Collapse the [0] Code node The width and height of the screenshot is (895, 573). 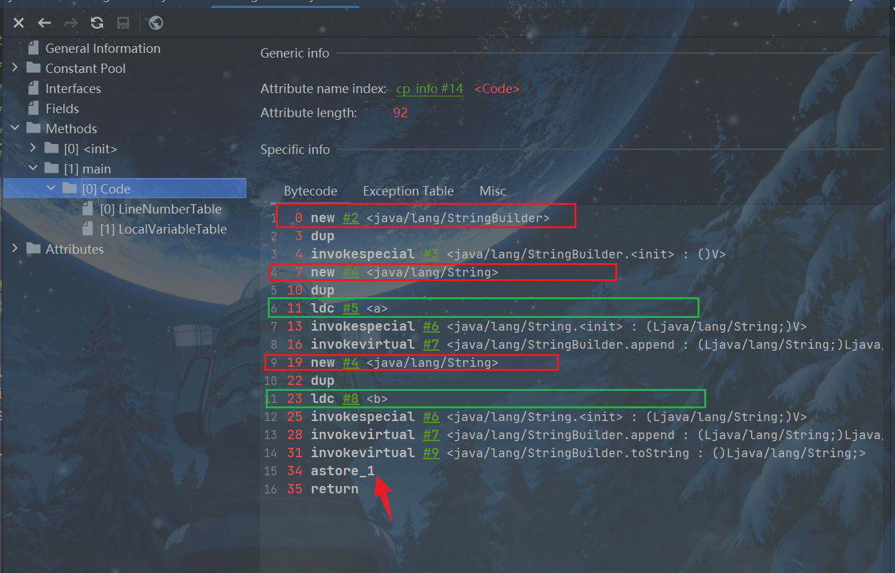coord(52,189)
